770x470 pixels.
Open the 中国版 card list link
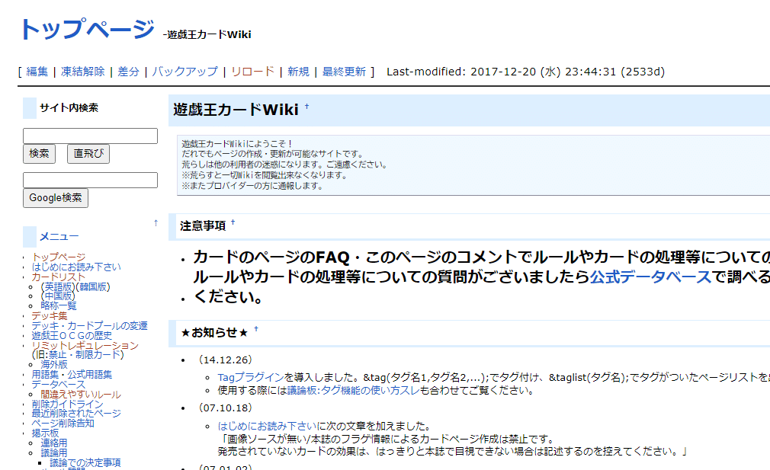[x=59, y=296]
